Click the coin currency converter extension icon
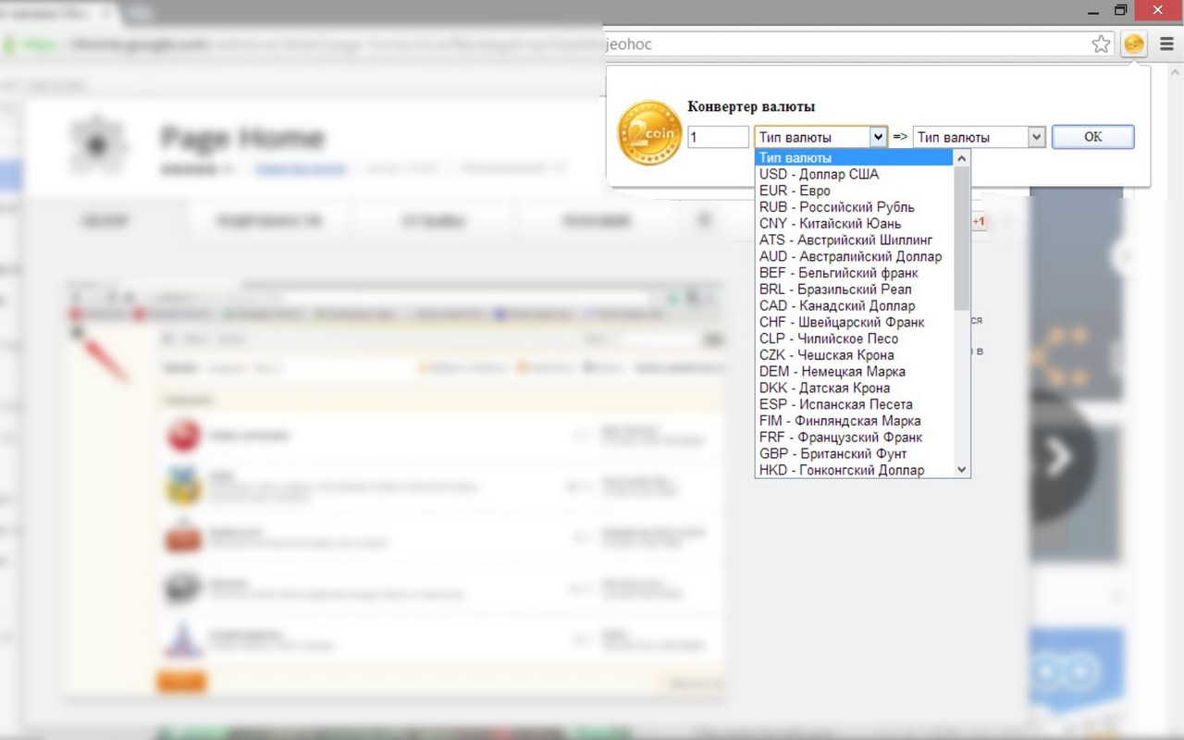Image resolution: width=1184 pixels, height=740 pixels. point(1134,44)
